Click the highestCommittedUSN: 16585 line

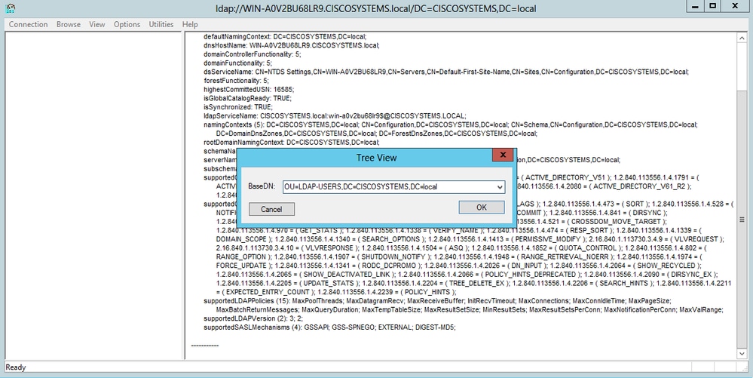tap(249, 90)
